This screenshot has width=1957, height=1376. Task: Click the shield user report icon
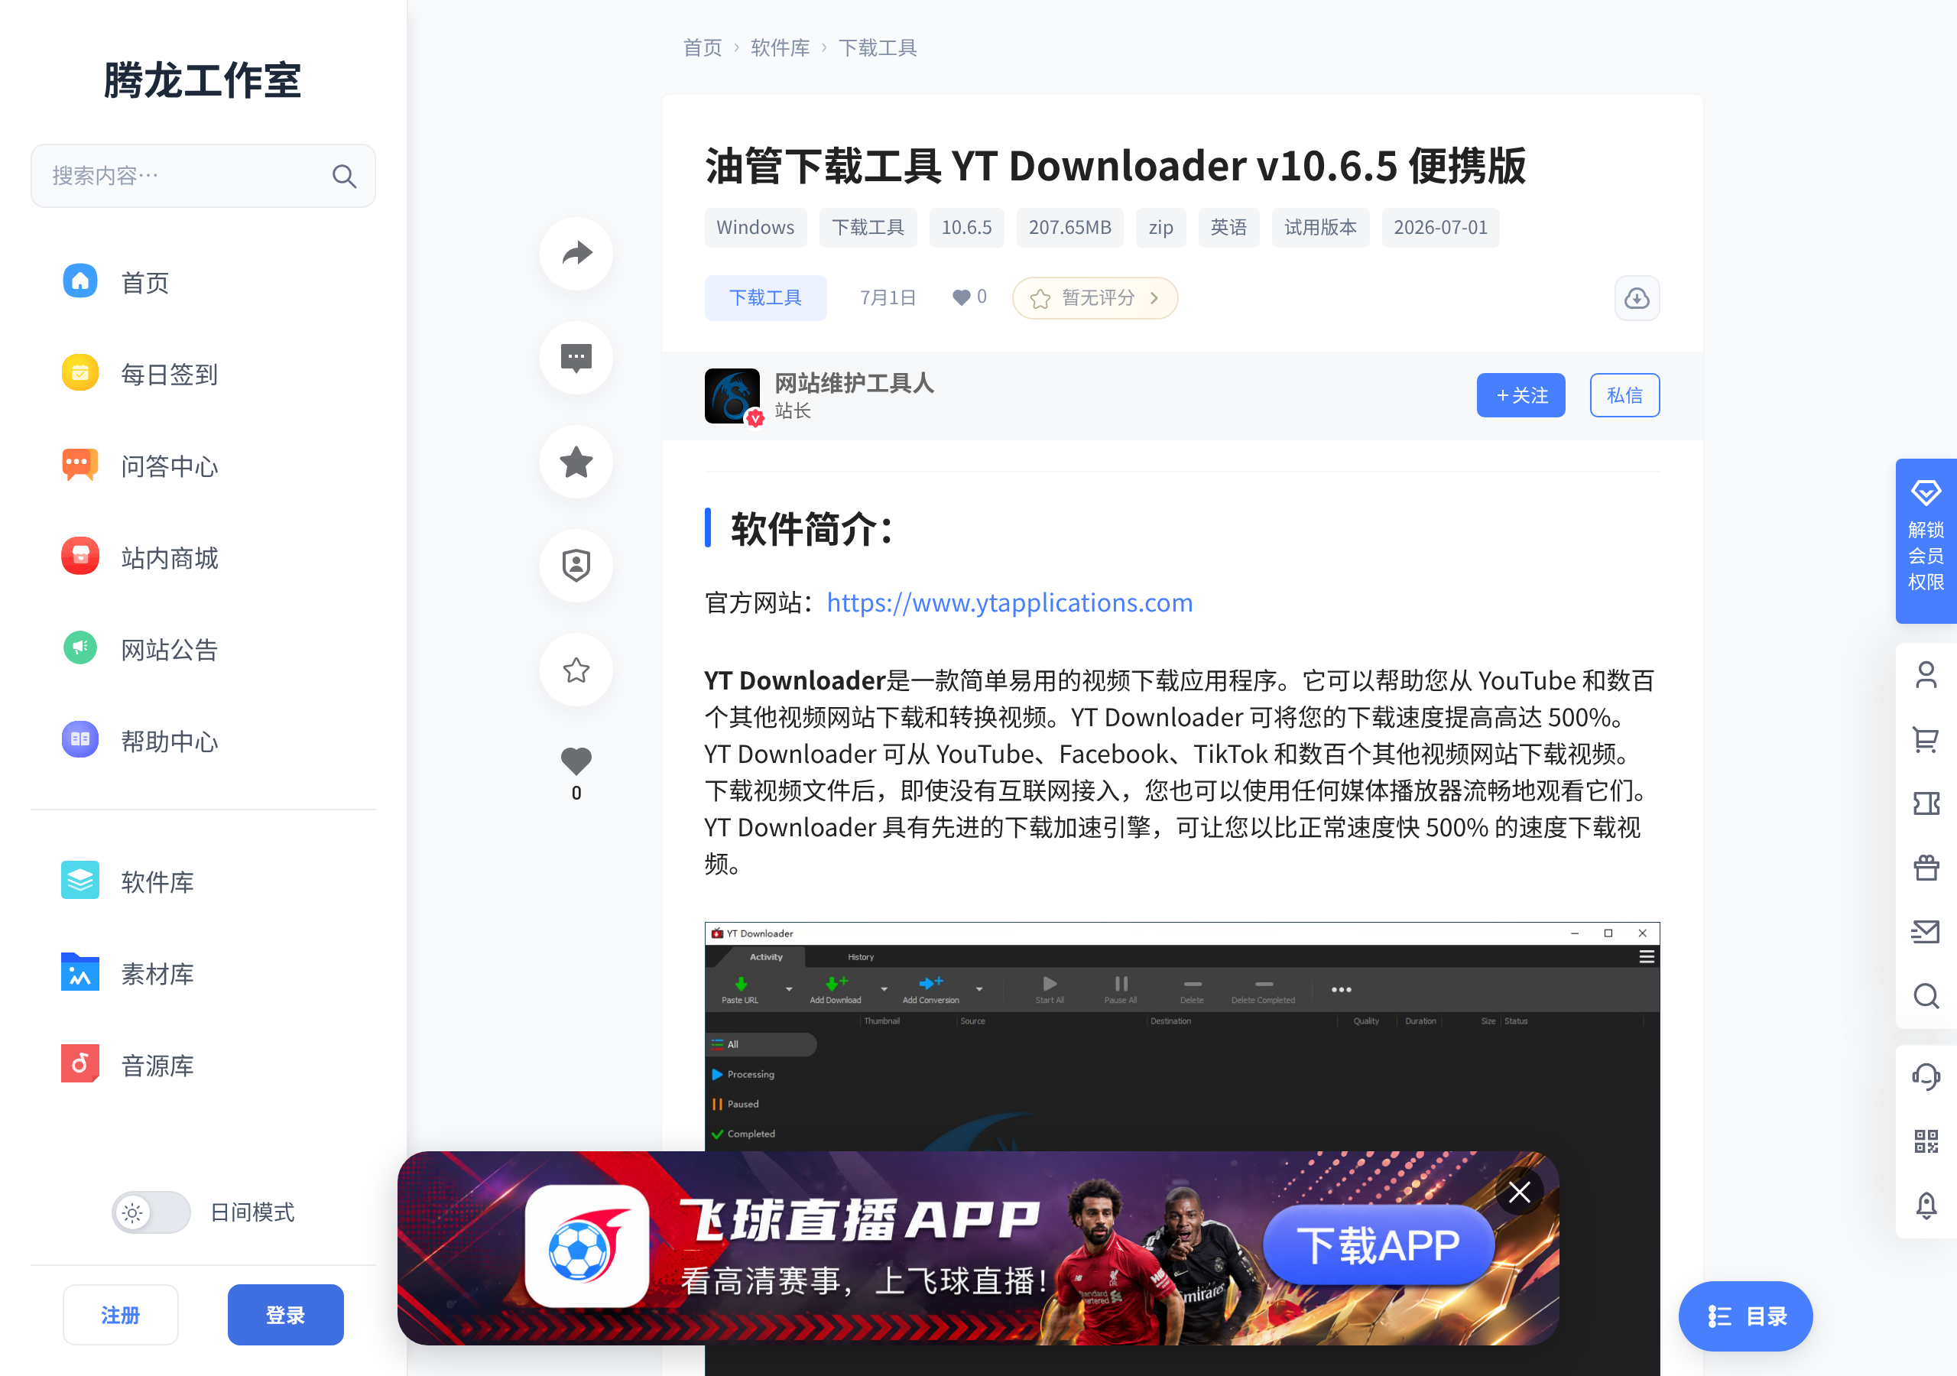tap(576, 565)
